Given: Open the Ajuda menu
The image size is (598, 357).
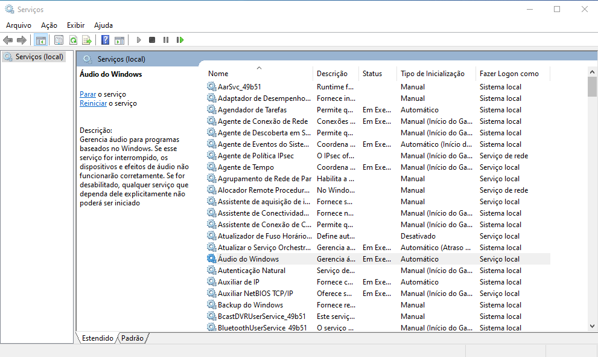Looking at the screenshot, I should (x=103, y=25).
